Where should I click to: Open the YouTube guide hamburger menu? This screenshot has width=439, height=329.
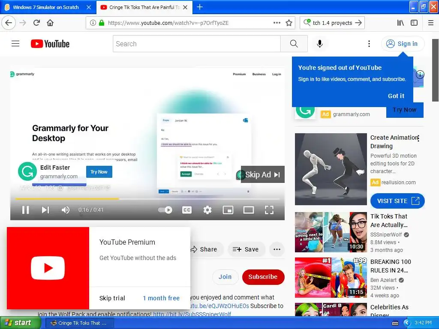[15, 44]
